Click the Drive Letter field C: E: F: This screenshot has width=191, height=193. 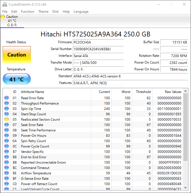(98, 70)
